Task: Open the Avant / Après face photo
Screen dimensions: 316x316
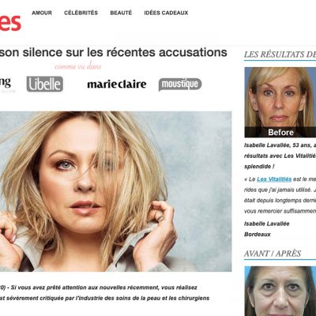Action: [x=280, y=291]
